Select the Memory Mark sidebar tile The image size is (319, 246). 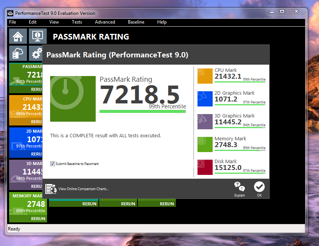tap(28, 204)
